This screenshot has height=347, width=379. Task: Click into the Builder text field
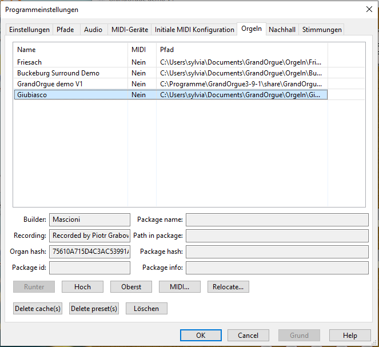pos(90,220)
